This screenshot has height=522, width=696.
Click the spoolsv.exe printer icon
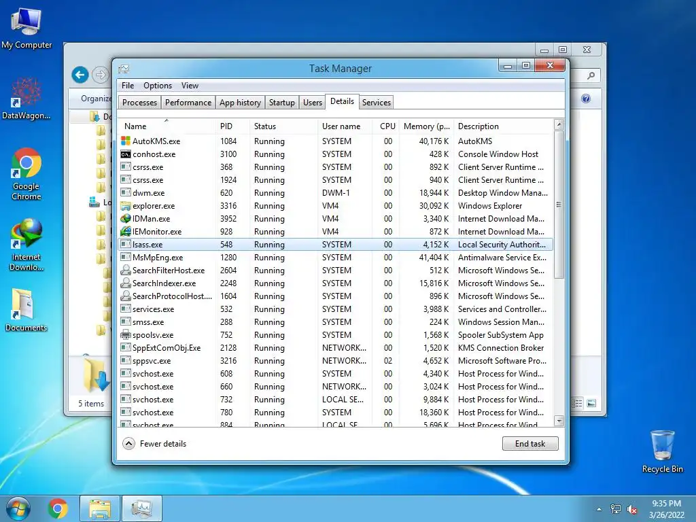126,334
